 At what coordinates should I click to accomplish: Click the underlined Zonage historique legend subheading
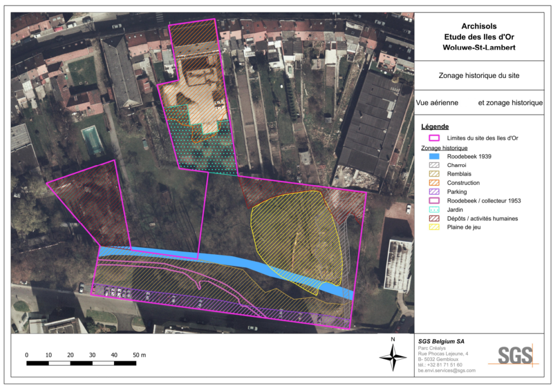click(x=444, y=148)
